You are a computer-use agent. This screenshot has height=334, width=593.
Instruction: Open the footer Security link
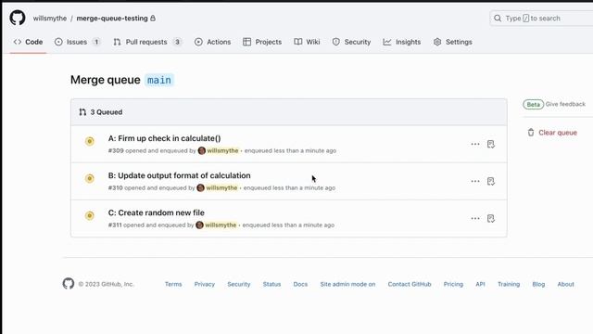[239, 284]
